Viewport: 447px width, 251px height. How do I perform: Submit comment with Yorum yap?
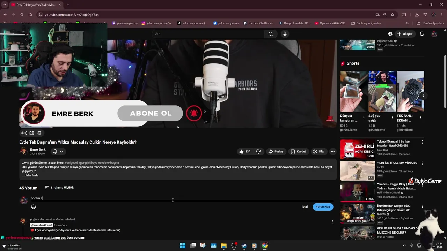pyautogui.click(x=323, y=207)
